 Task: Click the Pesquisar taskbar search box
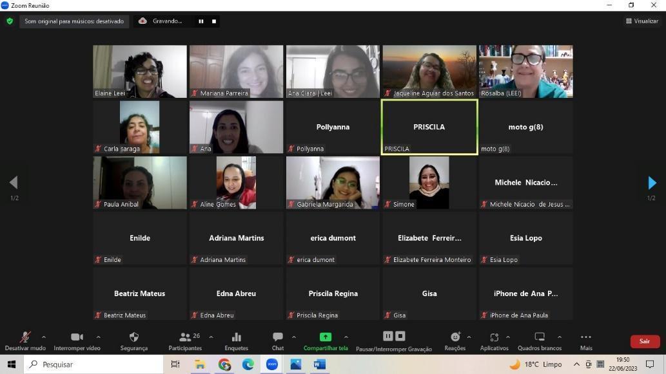(93, 364)
